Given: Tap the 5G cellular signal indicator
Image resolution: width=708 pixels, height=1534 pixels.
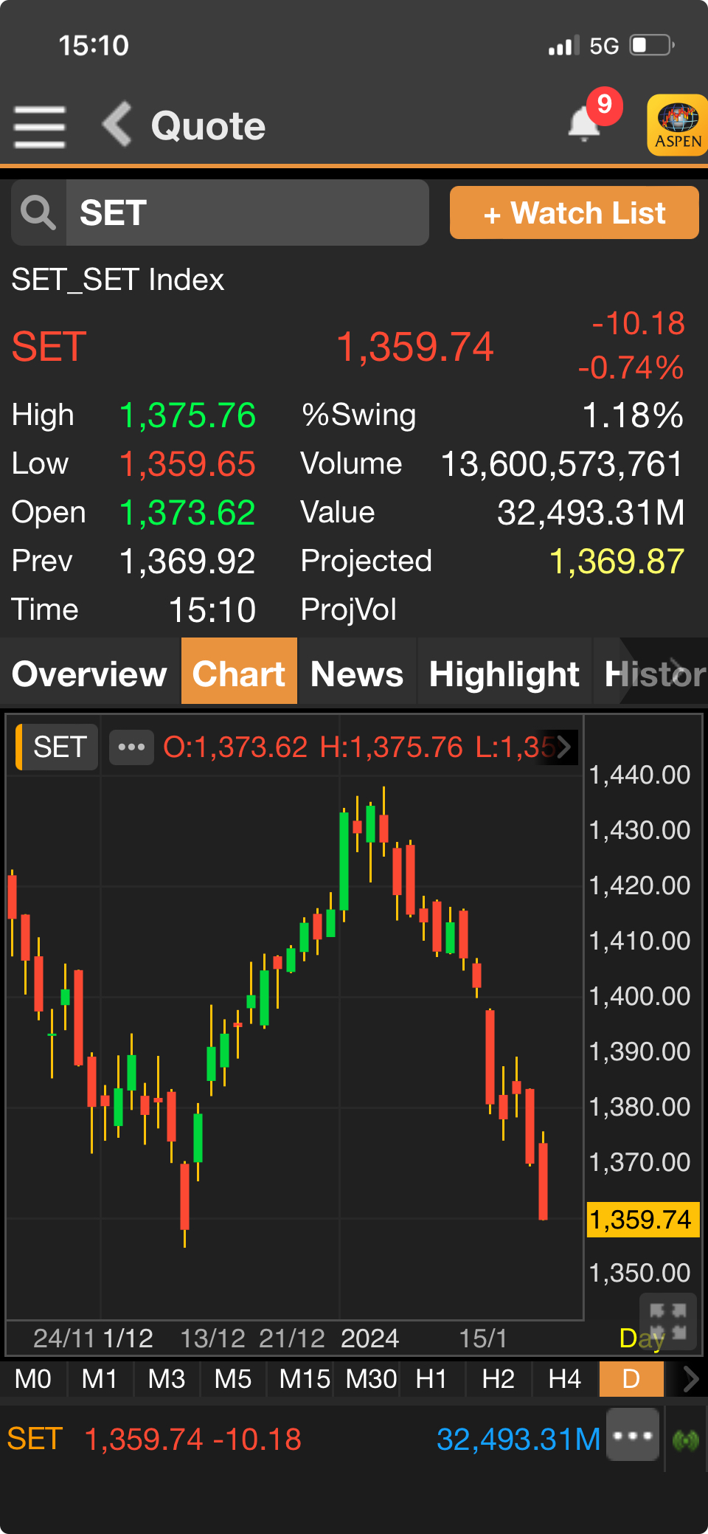Looking at the screenshot, I should tap(583, 46).
